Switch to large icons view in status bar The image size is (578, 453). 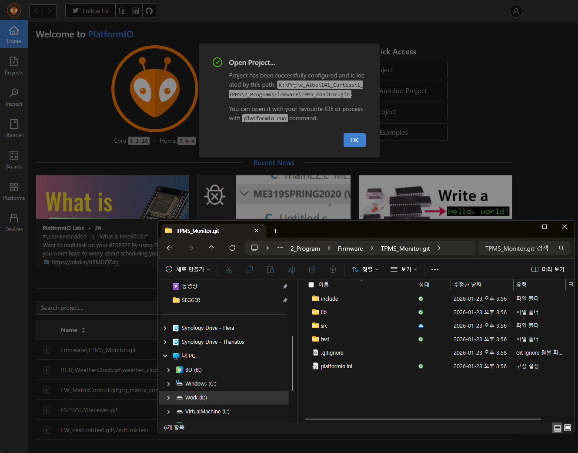[x=568, y=428]
